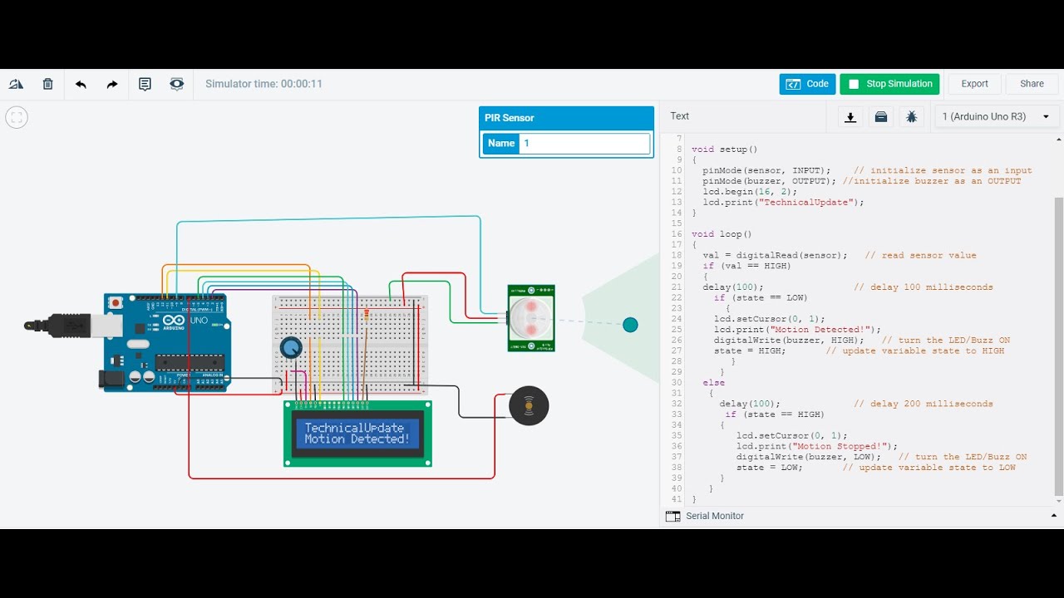Click code line 'lcd.print("TechnicalUpdate");'
The width and height of the screenshot is (1064, 598).
point(783,202)
